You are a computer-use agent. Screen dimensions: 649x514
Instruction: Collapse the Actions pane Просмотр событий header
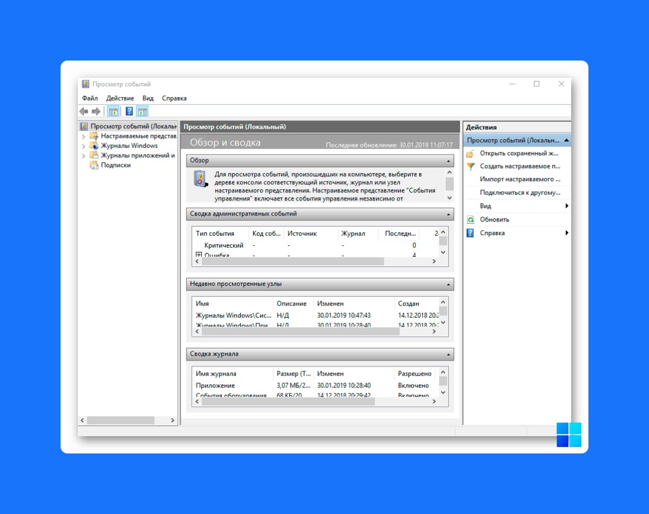566,140
